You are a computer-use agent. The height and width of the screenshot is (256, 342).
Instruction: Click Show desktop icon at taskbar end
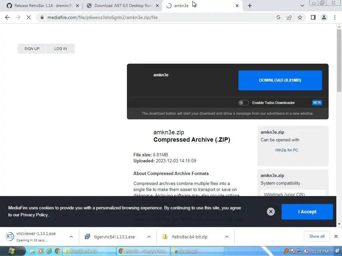[x=338, y=251]
